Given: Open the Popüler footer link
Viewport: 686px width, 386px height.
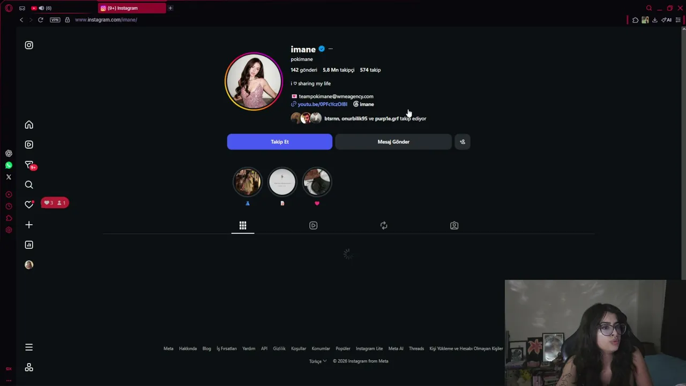Looking at the screenshot, I should (x=343, y=348).
